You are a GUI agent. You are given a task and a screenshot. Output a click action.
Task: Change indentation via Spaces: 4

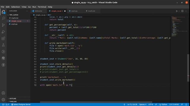pyautogui.click(x=143, y=105)
